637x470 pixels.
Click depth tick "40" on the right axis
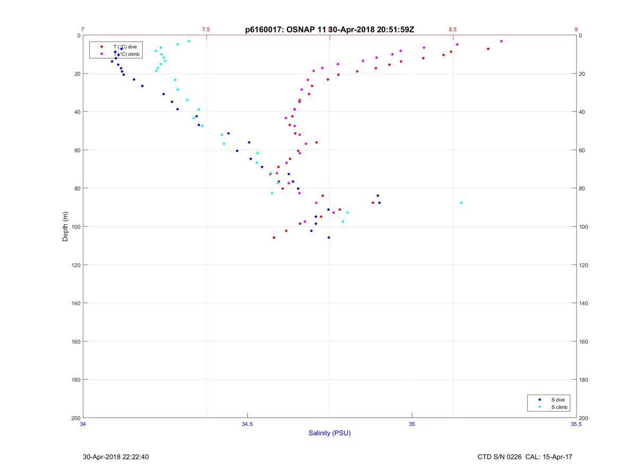(582, 112)
